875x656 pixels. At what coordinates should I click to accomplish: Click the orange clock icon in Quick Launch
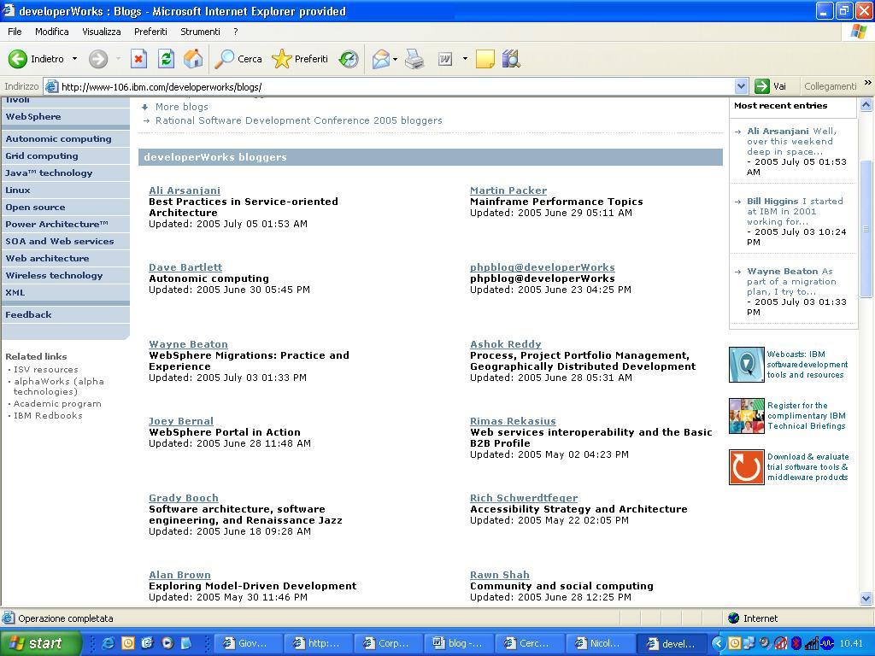[128, 643]
